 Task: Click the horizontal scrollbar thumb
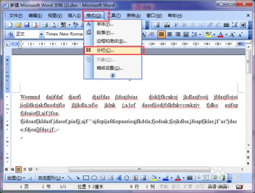pyautogui.click(x=139, y=169)
